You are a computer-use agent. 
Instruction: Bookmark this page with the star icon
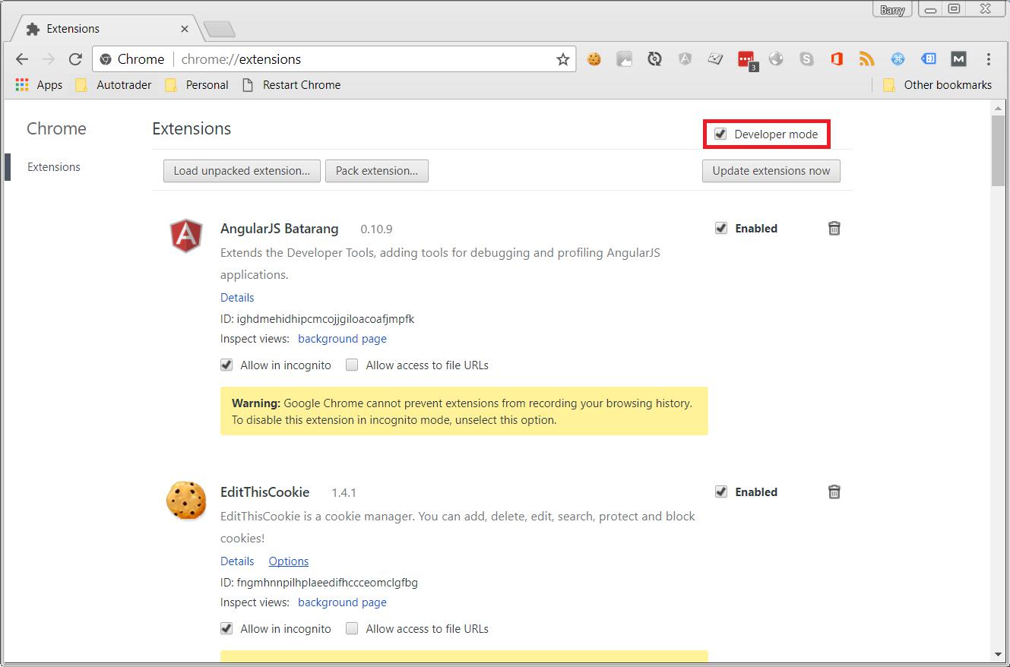pos(563,59)
